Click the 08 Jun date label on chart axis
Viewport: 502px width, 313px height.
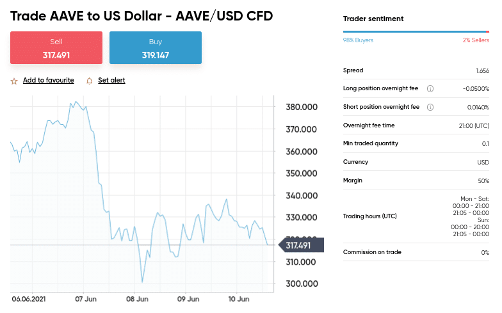[x=137, y=298]
